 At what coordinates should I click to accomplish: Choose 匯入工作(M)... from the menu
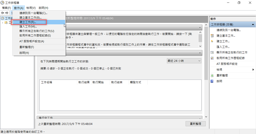pyautogui.click(x=39, y=26)
